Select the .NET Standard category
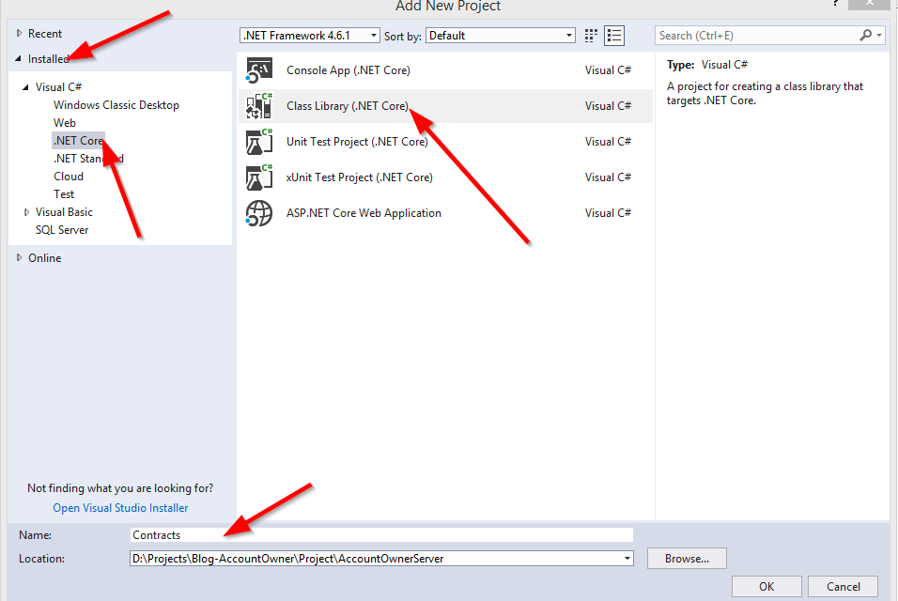The image size is (898, 601). pos(88,159)
